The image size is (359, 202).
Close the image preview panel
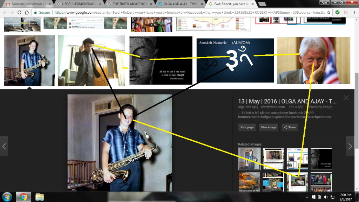pyautogui.click(x=346, y=97)
